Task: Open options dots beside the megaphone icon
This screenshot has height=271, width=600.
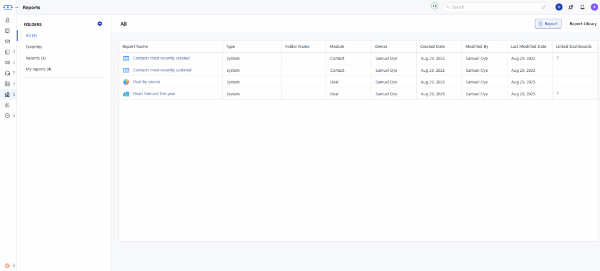Action: [x=14, y=62]
